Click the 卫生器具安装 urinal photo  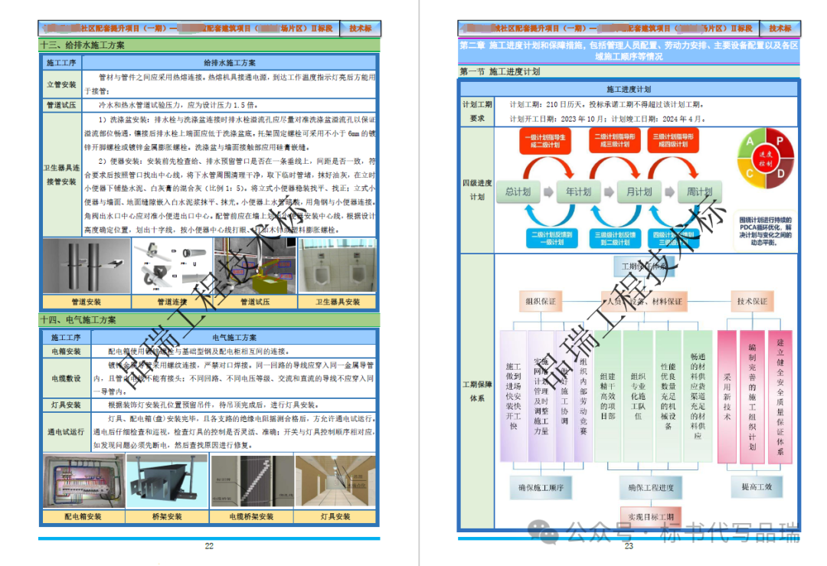coord(337,267)
